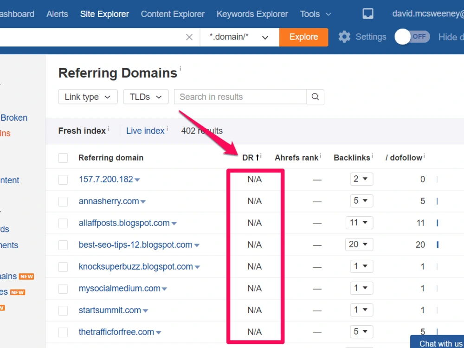Toggle the OFF switch near Settings

[412, 37]
